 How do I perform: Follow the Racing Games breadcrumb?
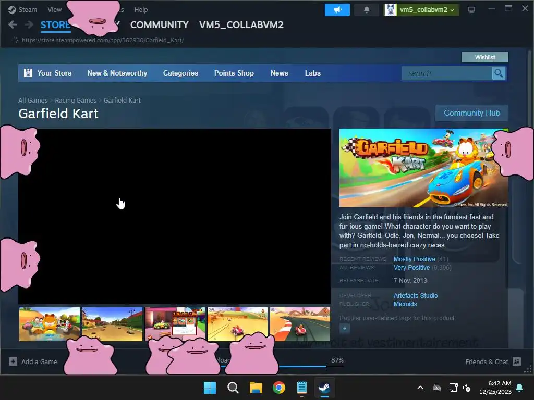[x=76, y=101]
